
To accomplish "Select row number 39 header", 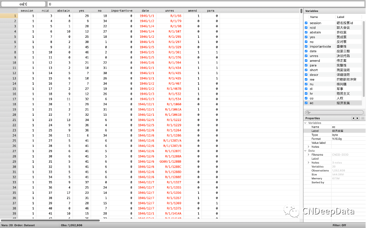I will point(9,214).
